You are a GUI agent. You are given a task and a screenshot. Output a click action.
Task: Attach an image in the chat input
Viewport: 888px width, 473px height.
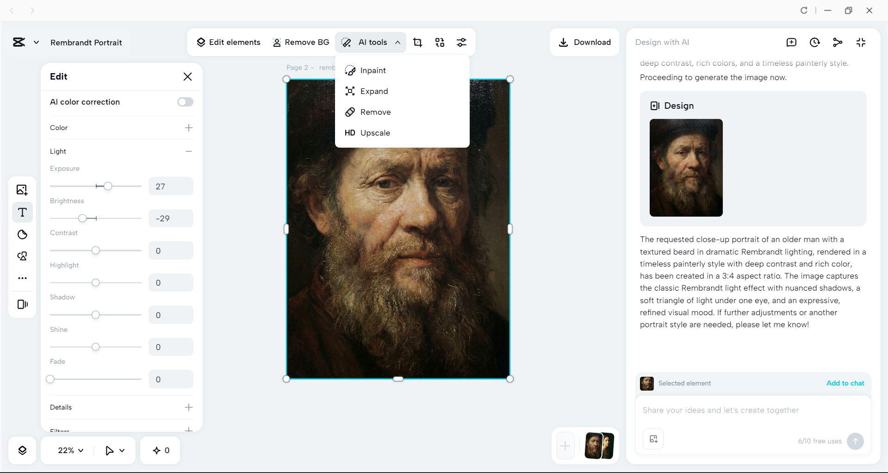click(653, 439)
